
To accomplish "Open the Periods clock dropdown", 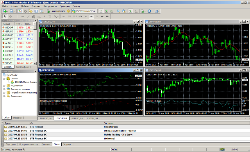I will pos(150,11).
